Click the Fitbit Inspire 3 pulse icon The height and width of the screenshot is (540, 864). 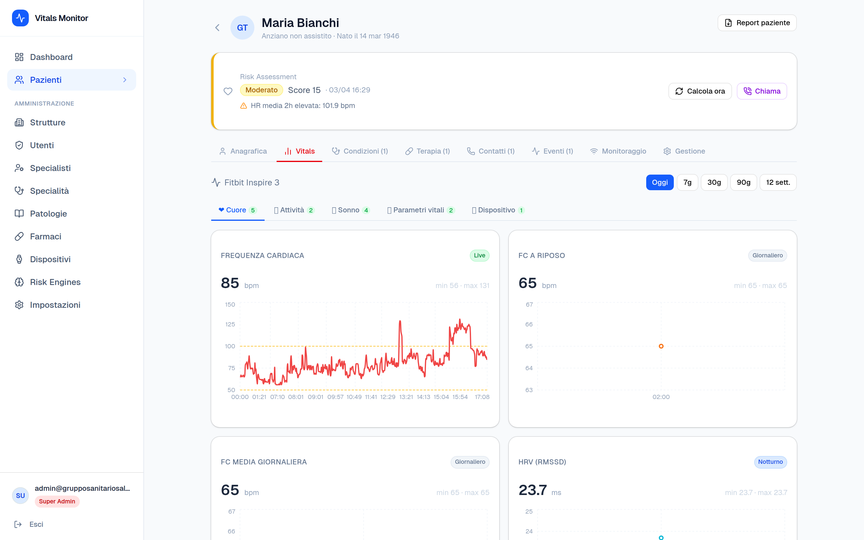[216, 182]
